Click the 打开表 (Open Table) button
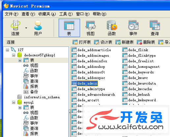The image size is (170, 137). tap(82, 42)
